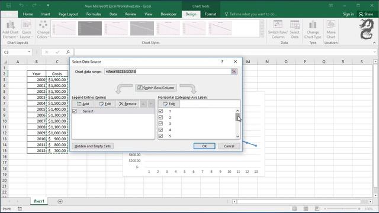This screenshot has height=213, width=379.
Task: Click the Move Chart icon
Action: 330,25
